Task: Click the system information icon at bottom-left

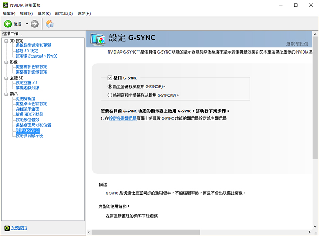Action: pyautogui.click(x=7, y=228)
